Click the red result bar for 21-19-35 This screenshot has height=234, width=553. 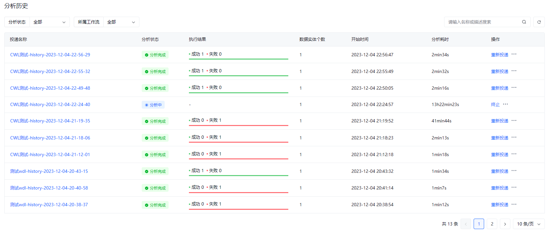click(238, 125)
